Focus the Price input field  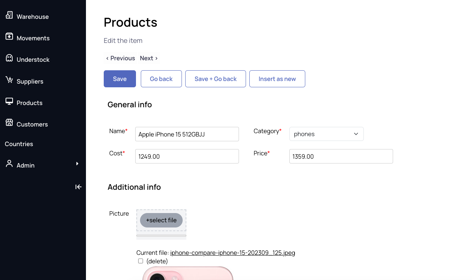pos(341,156)
